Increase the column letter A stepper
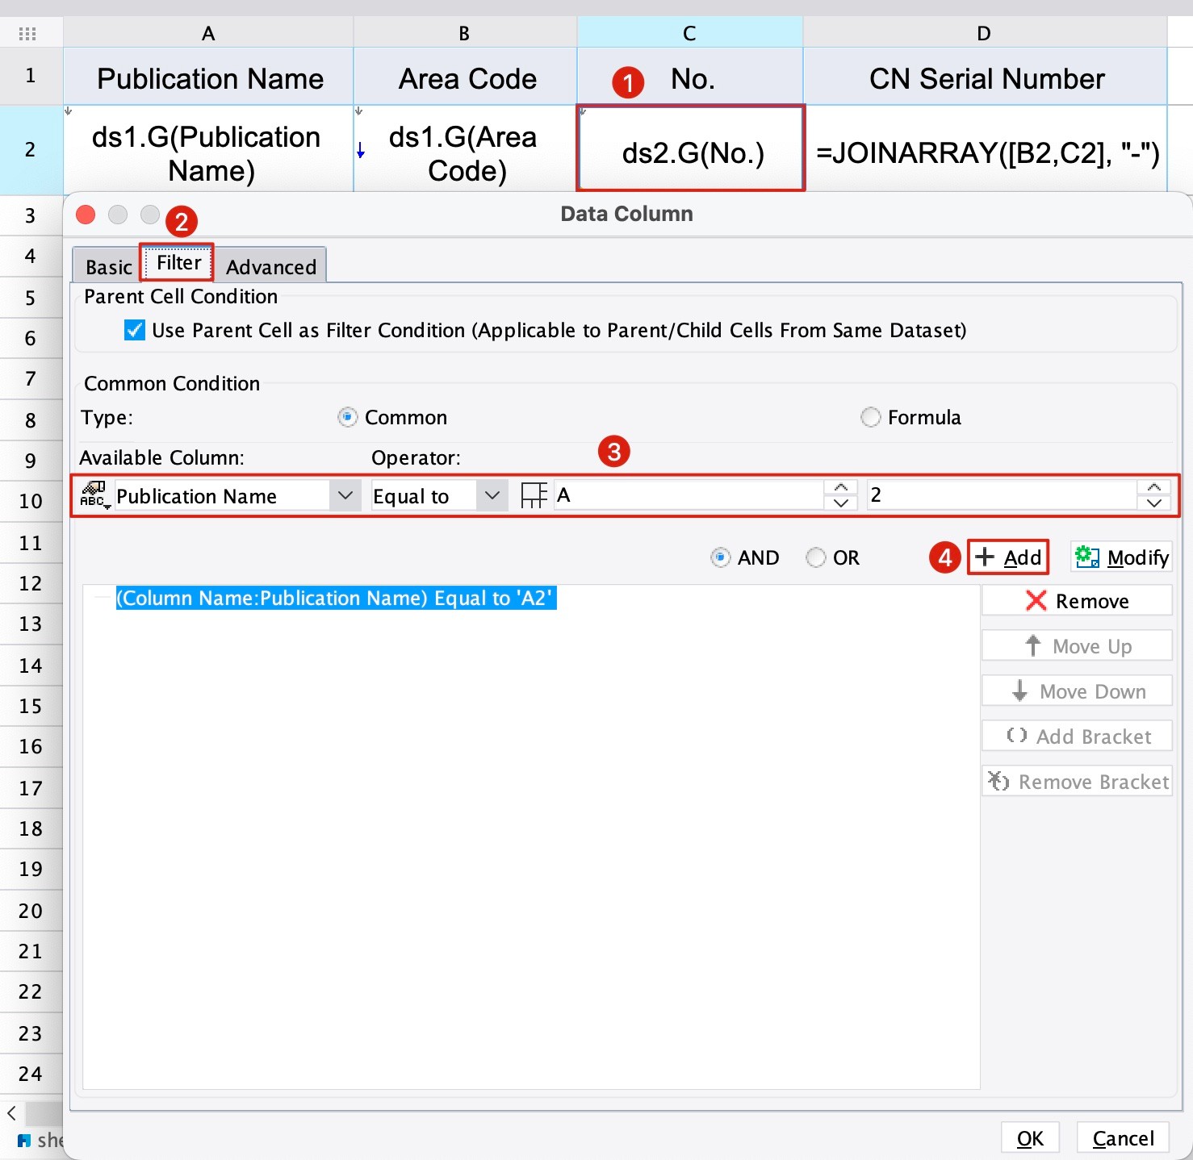 pos(840,487)
